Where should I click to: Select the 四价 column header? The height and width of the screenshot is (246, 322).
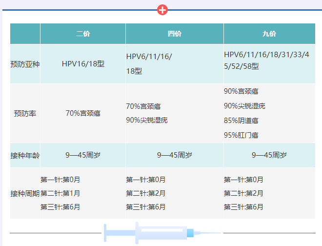click(175, 34)
